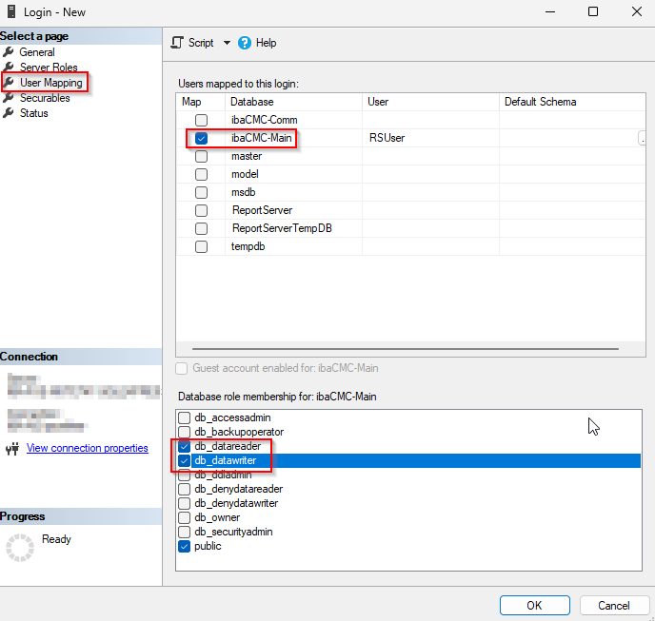This screenshot has width=655, height=621.
Task: Click the RSUser user cell
Action: point(430,138)
